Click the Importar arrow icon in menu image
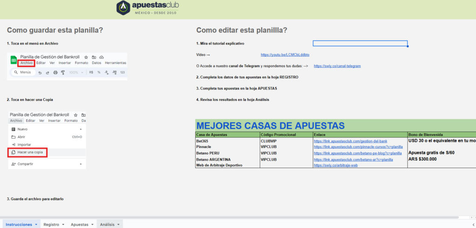Image resolution: width=476 pixels, height=228 pixels. (13, 144)
